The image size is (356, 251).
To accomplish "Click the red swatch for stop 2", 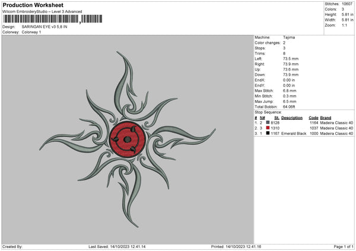I will click(268, 128).
